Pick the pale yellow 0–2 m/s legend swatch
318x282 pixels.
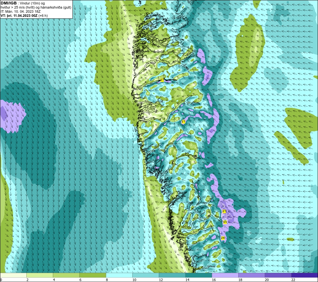(13, 275)
